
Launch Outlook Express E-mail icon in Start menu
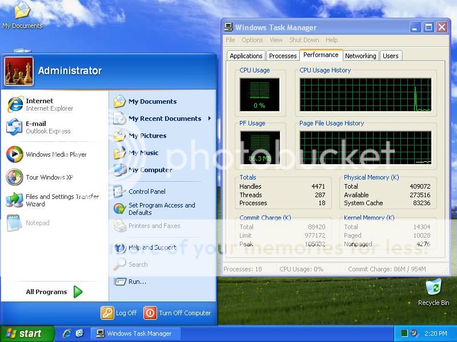tap(15, 127)
